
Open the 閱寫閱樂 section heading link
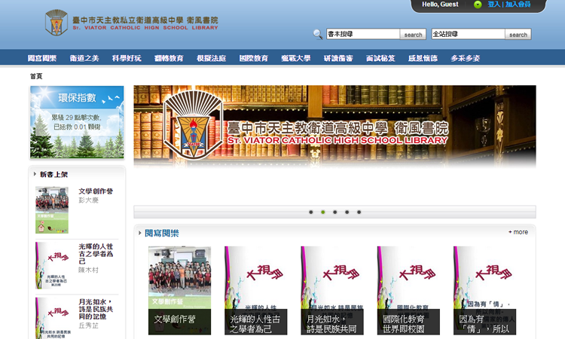(x=162, y=233)
